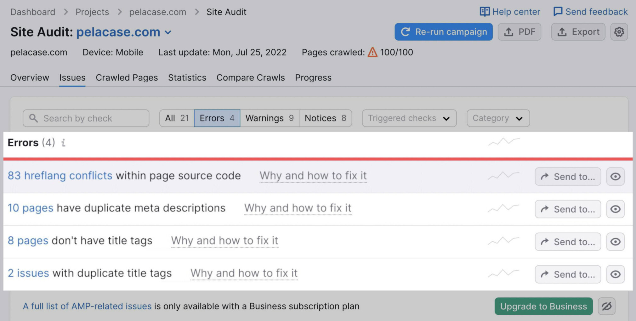Filter by All 21 issues
636x321 pixels.
pyautogui.click(x=177, y=118)
